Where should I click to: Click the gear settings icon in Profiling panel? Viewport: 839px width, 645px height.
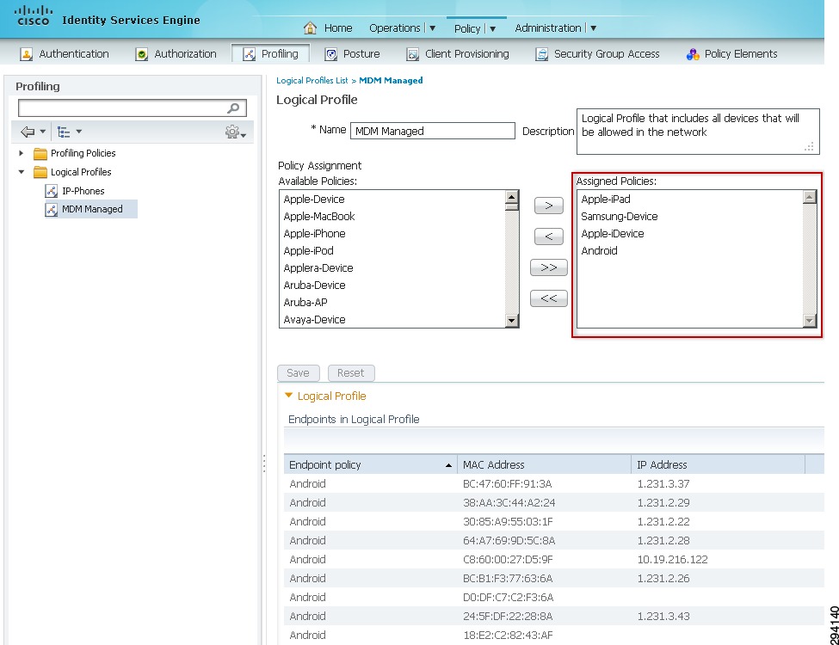click(232, 132)
